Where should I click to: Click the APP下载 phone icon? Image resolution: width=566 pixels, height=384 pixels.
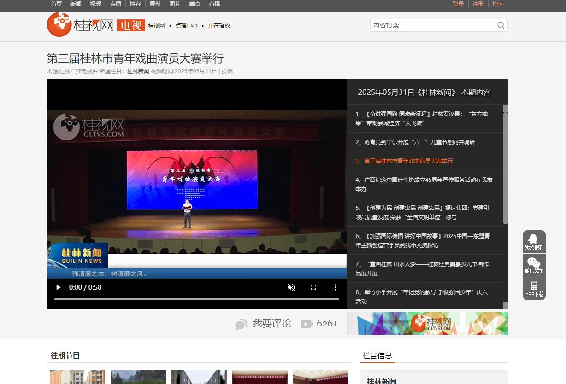(534, 286)
